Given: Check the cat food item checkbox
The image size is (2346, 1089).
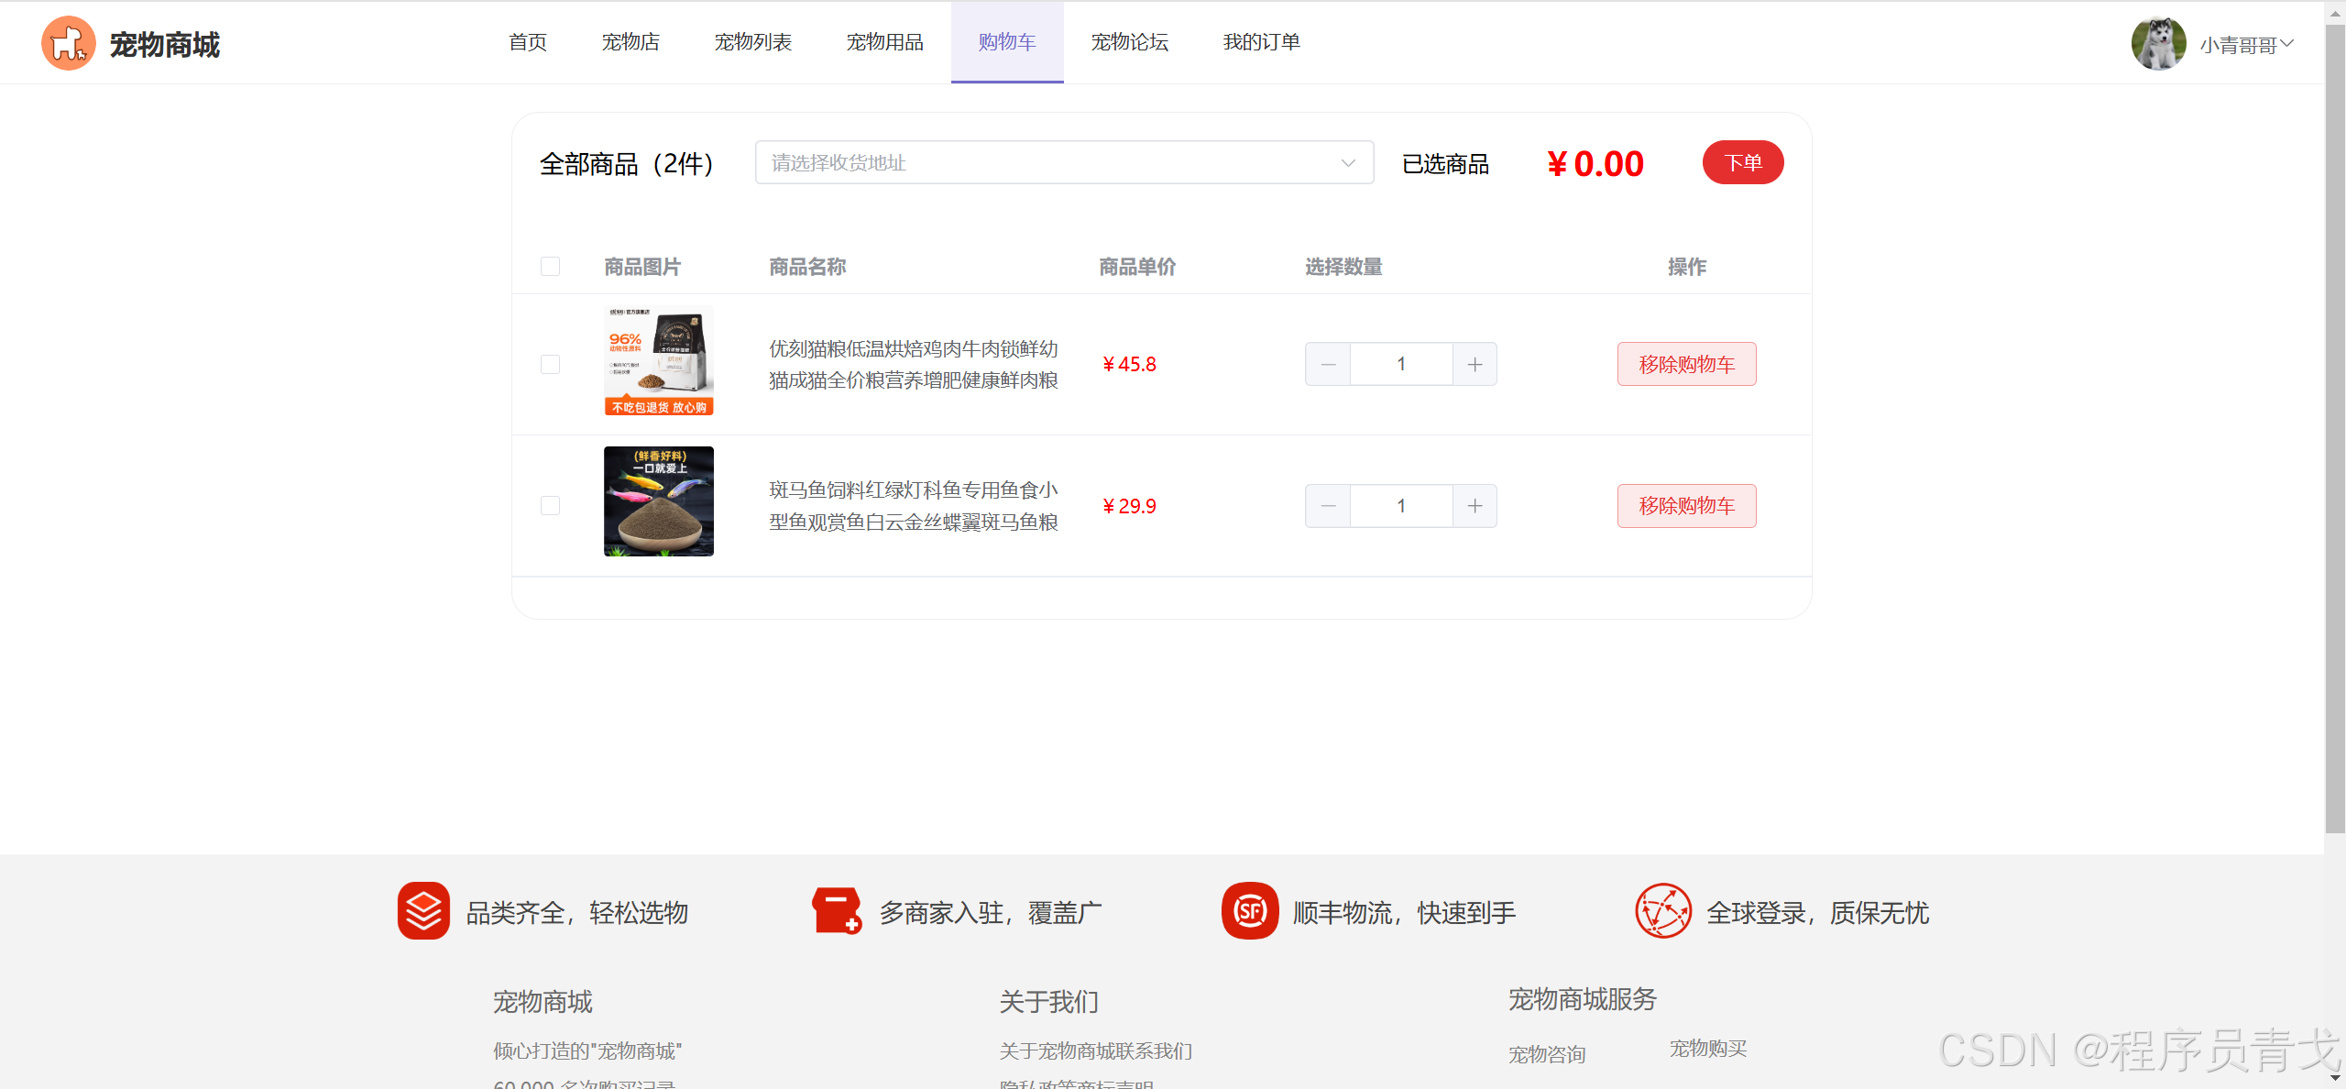Looking at the screenshot, I should (x=550, y=365).
